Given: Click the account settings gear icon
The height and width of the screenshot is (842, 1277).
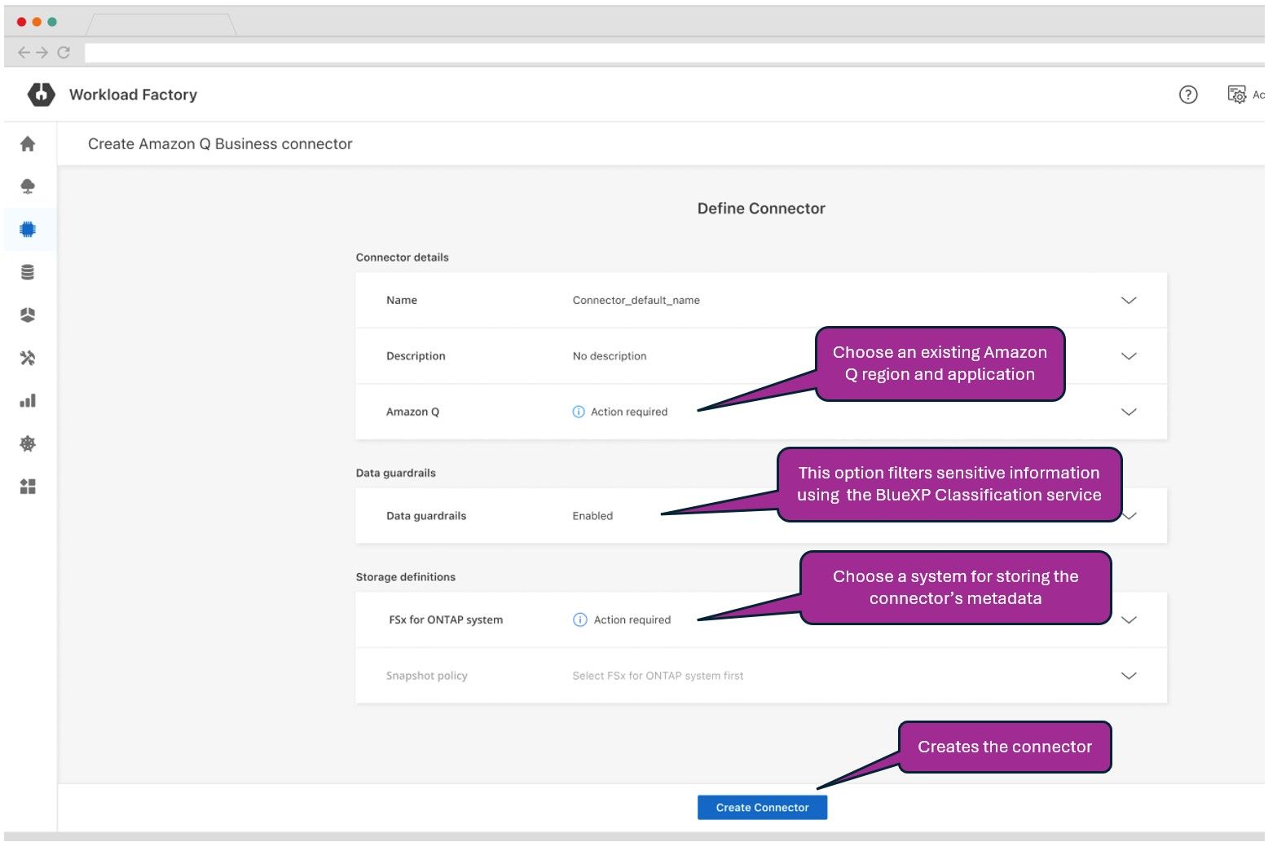Looking at the screenshot, I should tap(1236, 95).
